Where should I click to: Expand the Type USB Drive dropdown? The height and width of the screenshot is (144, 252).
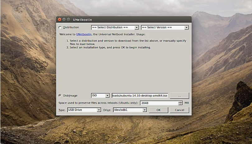point(84,110)
